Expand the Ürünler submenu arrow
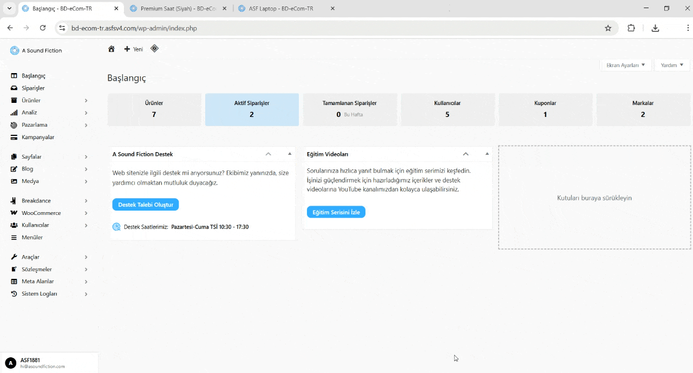The height and width of the screenshot is (373, 693). click(x=86, y=101)
